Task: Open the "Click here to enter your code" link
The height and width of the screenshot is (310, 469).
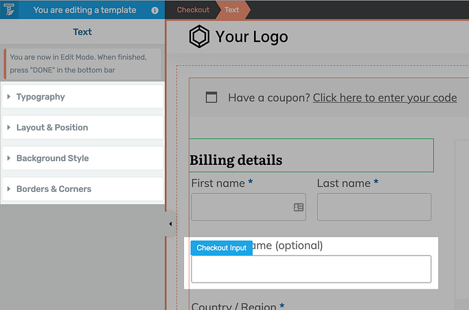Action: click(x=385, y=98)
